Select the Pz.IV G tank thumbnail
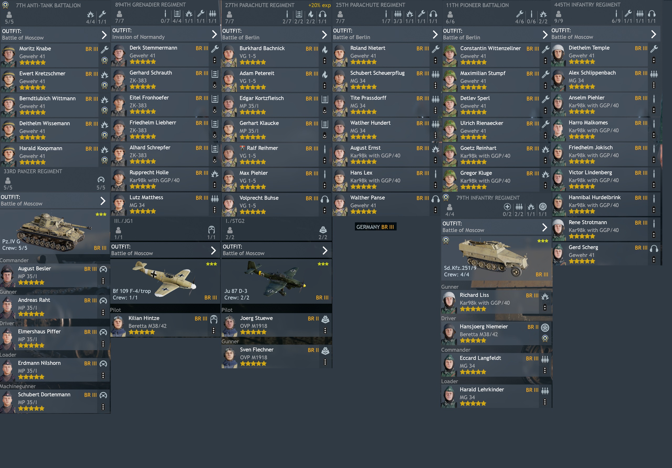 55,231
